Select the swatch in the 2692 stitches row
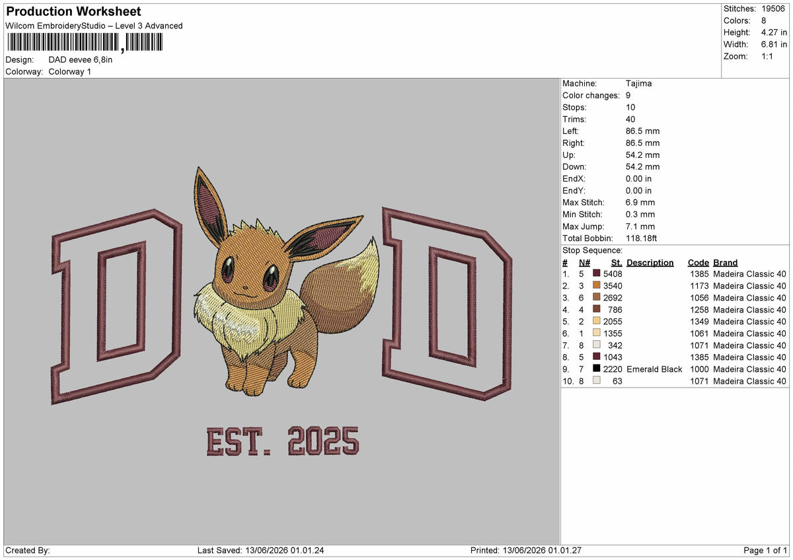This screenshot has width=793, height=560. pyautogui.click(x=597, y=298)
